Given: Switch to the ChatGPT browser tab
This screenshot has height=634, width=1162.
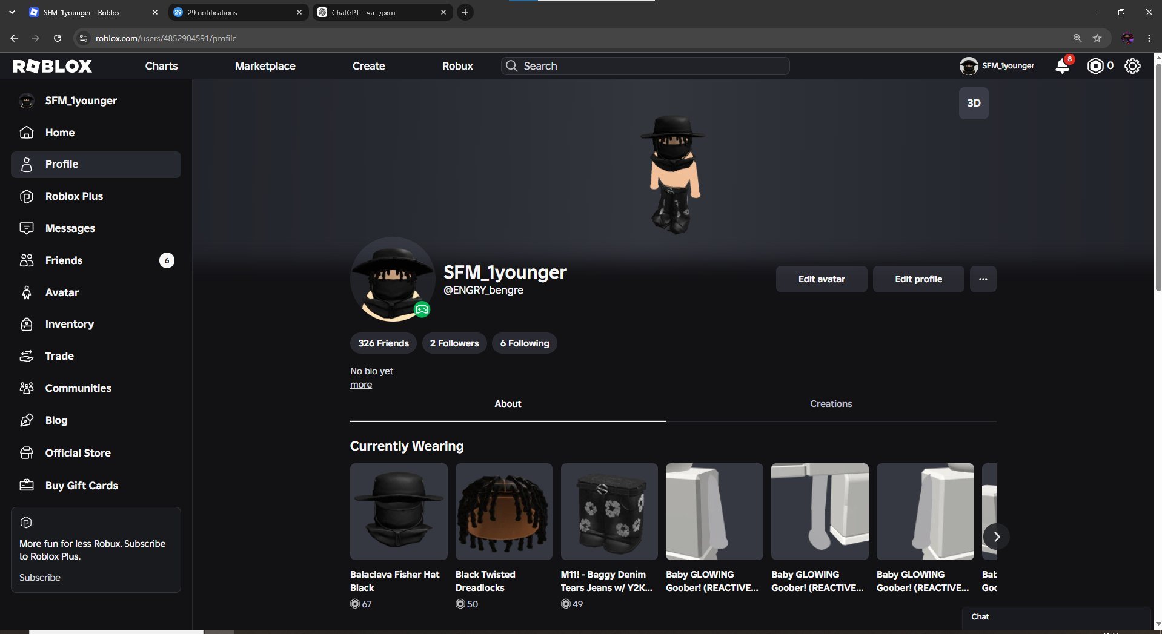Looking at the screenshot, I should (382, 12).
